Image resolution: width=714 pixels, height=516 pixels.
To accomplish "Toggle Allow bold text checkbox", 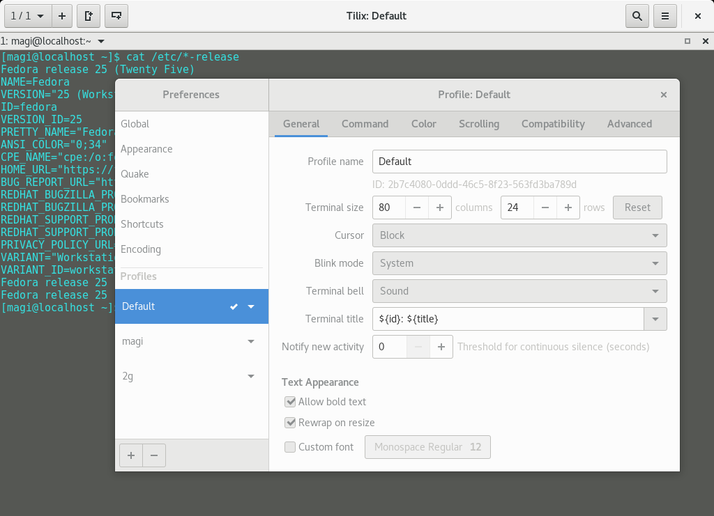I will [290, 402].
